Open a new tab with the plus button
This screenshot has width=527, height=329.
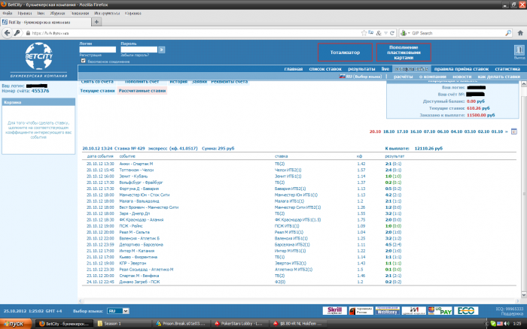96,22
